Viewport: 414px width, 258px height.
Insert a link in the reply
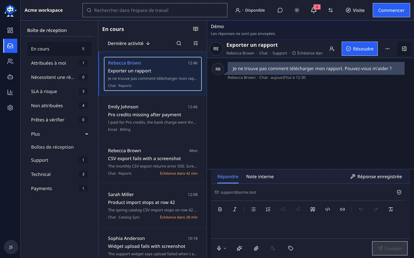[x=342, y=209]
